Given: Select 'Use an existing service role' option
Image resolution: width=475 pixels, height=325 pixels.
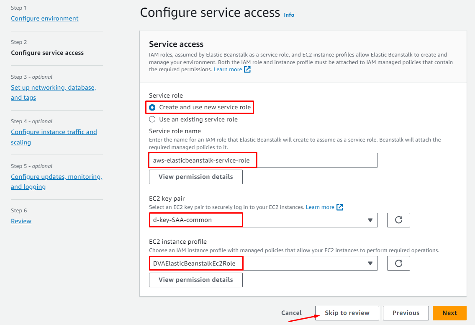Looking at the screenshot, I should (152, 119).
